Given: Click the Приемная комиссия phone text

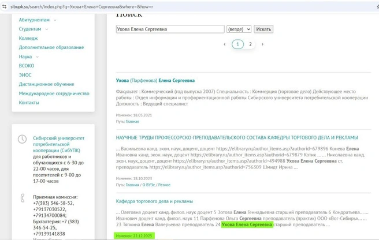Looking at the screenshot, I should point(55,206).
